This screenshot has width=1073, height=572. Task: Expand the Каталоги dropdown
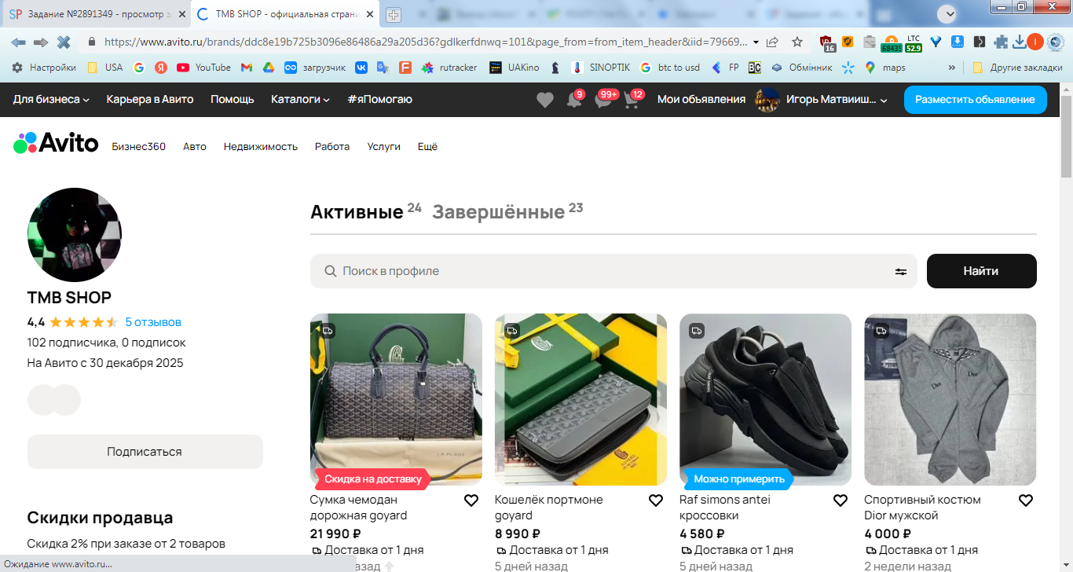300,100
